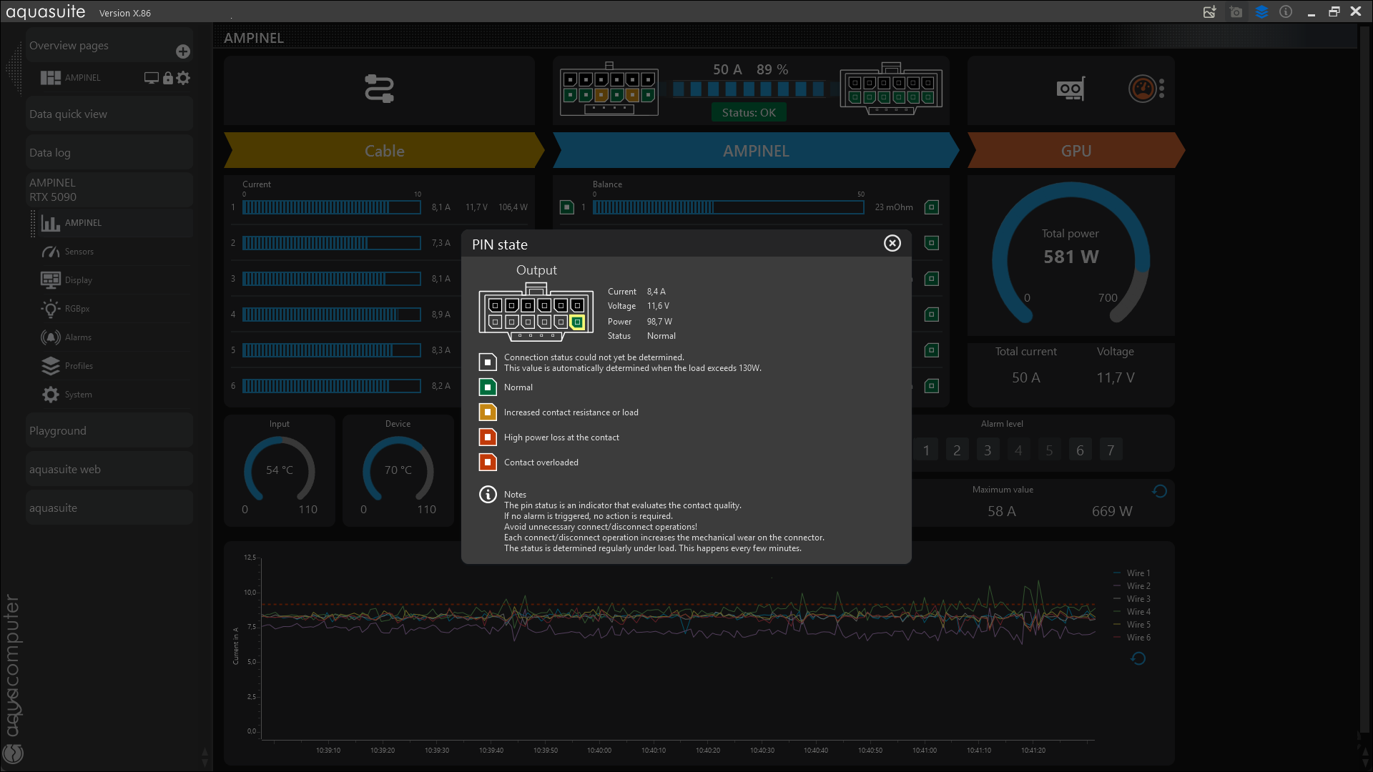Viewport: 1373px width, 772px height.
Task: Click alarm level 6 button
Action: pyautogui.click(x=1080, y=450)
